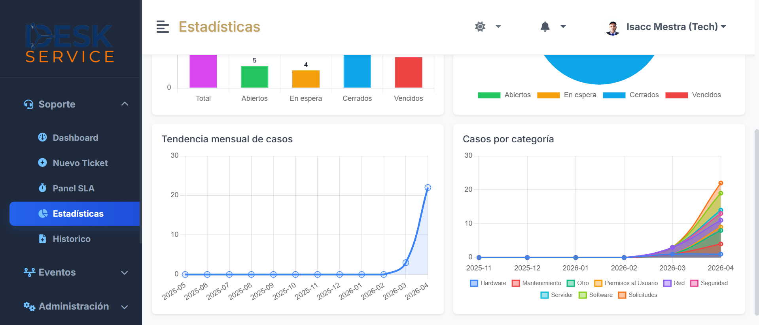Toggle the sidebar with the hamburger menu icon
The image size is (759, 325).
(163, 27)
